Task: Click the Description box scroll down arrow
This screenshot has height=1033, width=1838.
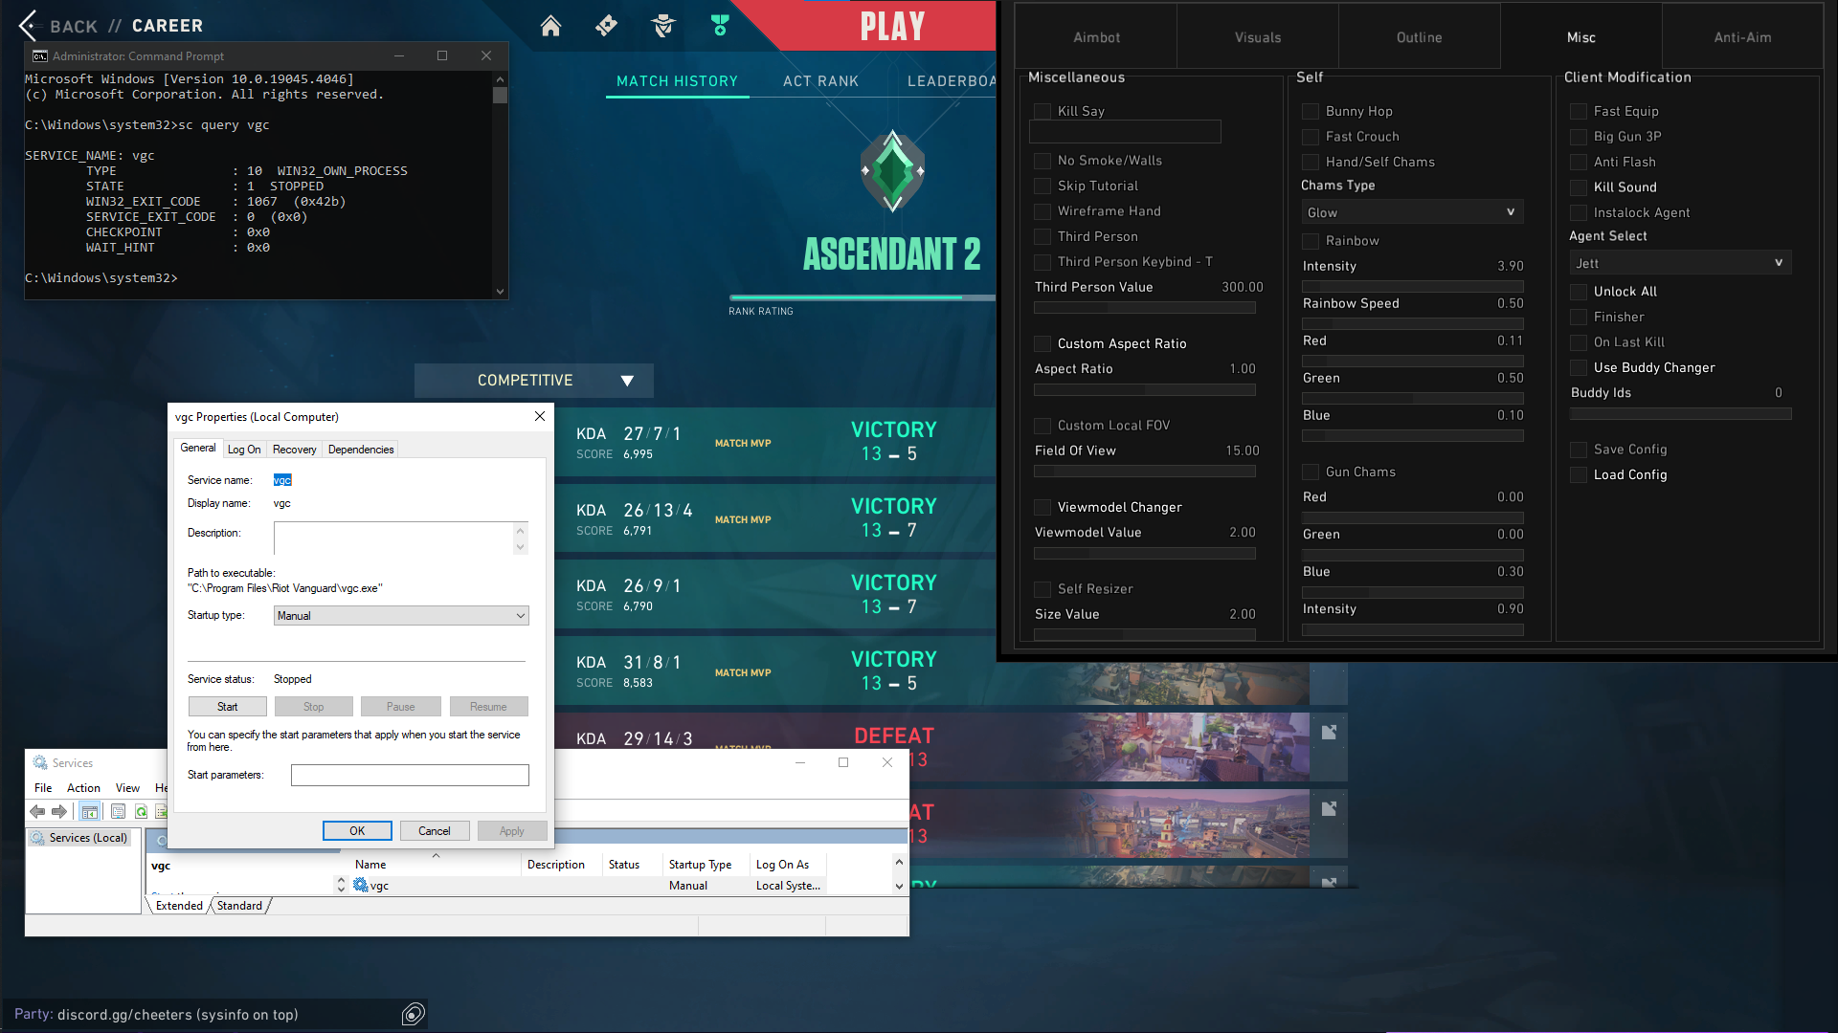Action: point(520,546)
